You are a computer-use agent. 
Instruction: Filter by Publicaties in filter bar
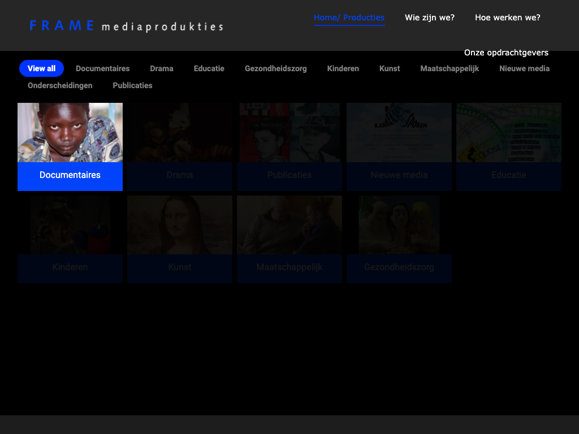[x=132, y=85]
